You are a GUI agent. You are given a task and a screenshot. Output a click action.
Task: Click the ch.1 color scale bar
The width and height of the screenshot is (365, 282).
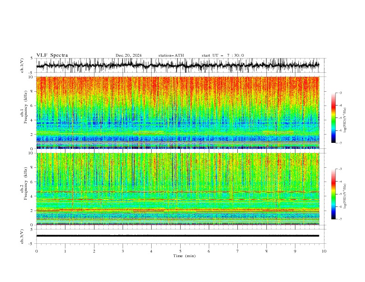tap(334, 118)
